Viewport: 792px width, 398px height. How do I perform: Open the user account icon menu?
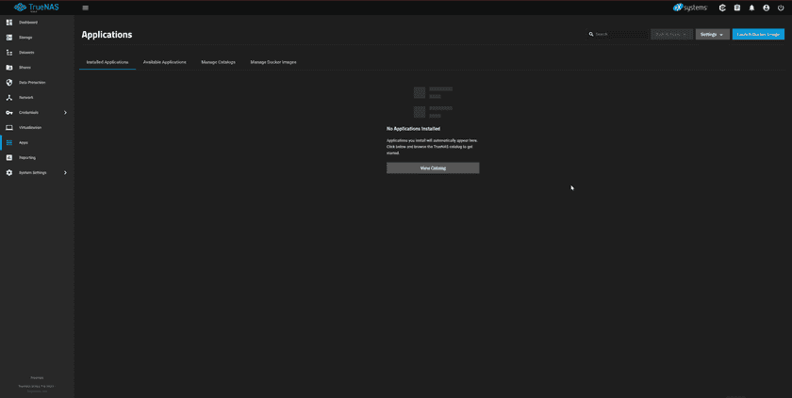click(766, 8)
